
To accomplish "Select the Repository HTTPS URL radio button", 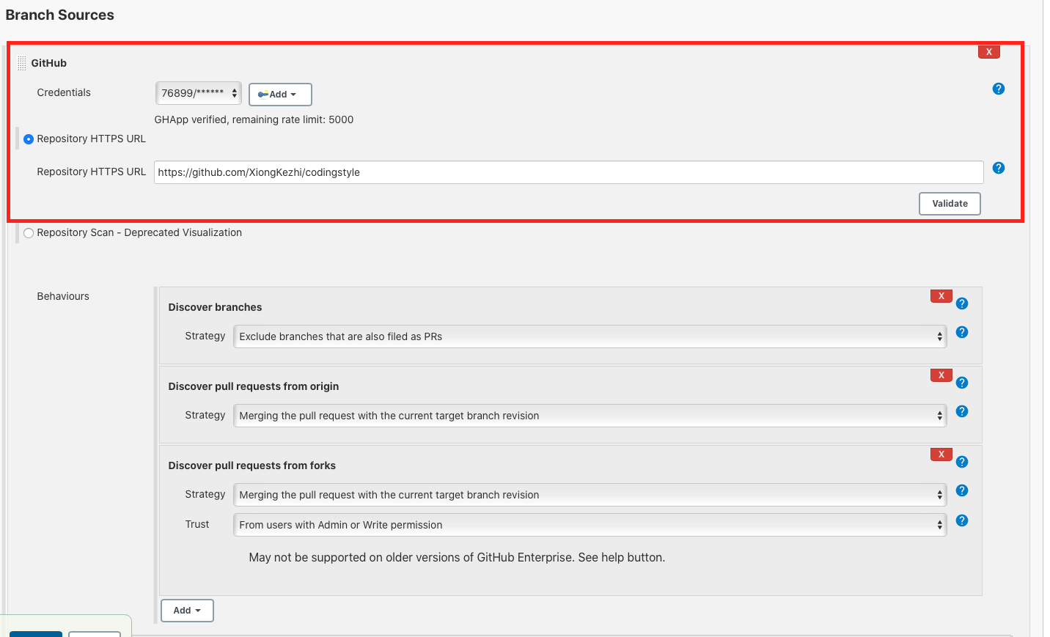I will [28, 139].
